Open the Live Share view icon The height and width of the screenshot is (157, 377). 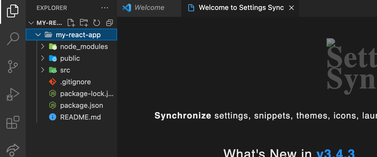pyautogui.click(x=13, y=150)
